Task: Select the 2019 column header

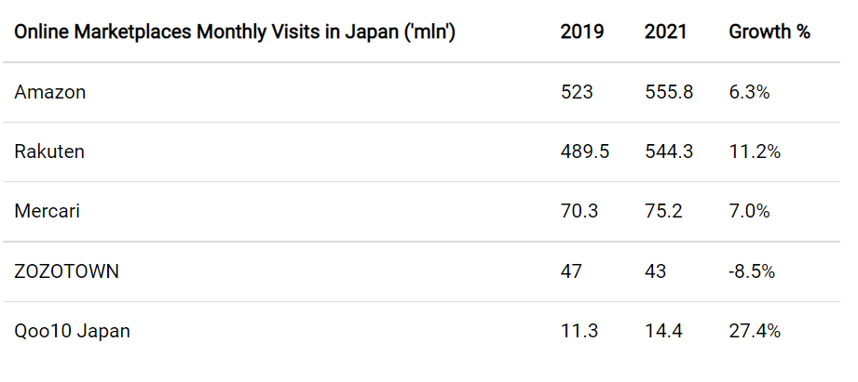Action: 581,33
